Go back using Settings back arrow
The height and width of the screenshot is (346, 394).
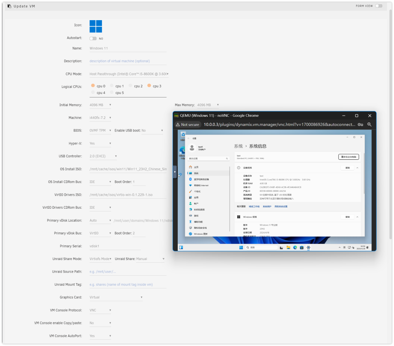pyautogui.click(x=189, y=138)
